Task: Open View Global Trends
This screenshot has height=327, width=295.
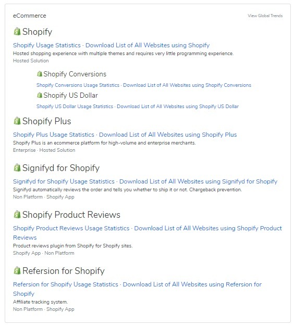Action: coord(265,16)
